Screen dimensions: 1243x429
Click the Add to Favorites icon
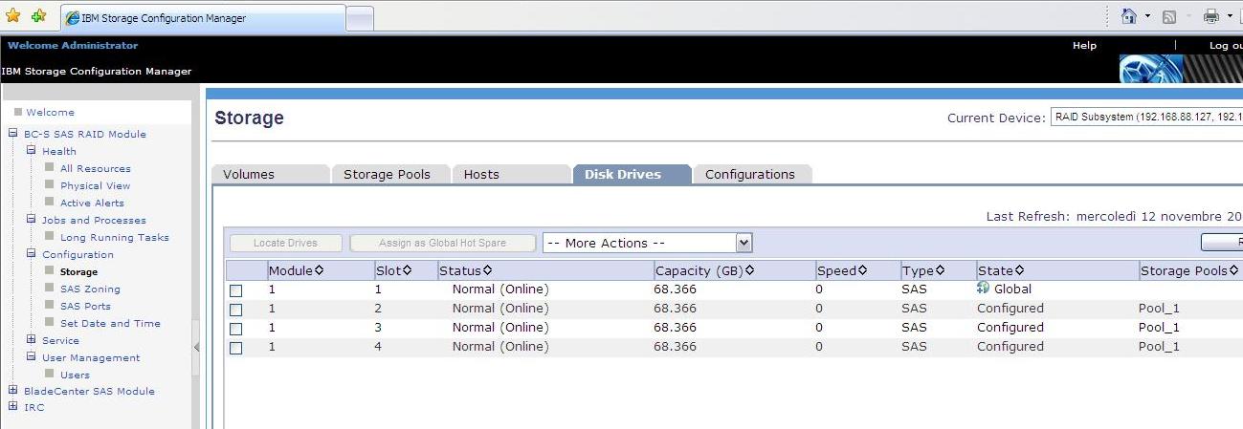pyautogui.click(x=38, y=15)
